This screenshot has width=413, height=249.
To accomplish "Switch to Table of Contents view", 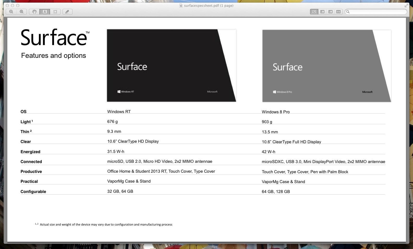I will pyautogui.click(x=330, y=12).
